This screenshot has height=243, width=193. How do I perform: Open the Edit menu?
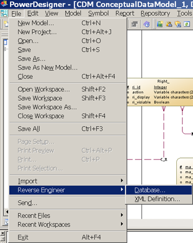click(33, 13)
